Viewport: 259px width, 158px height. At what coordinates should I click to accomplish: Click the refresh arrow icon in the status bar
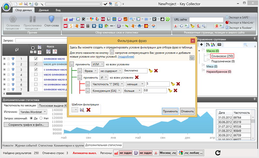tap(218, 153)
